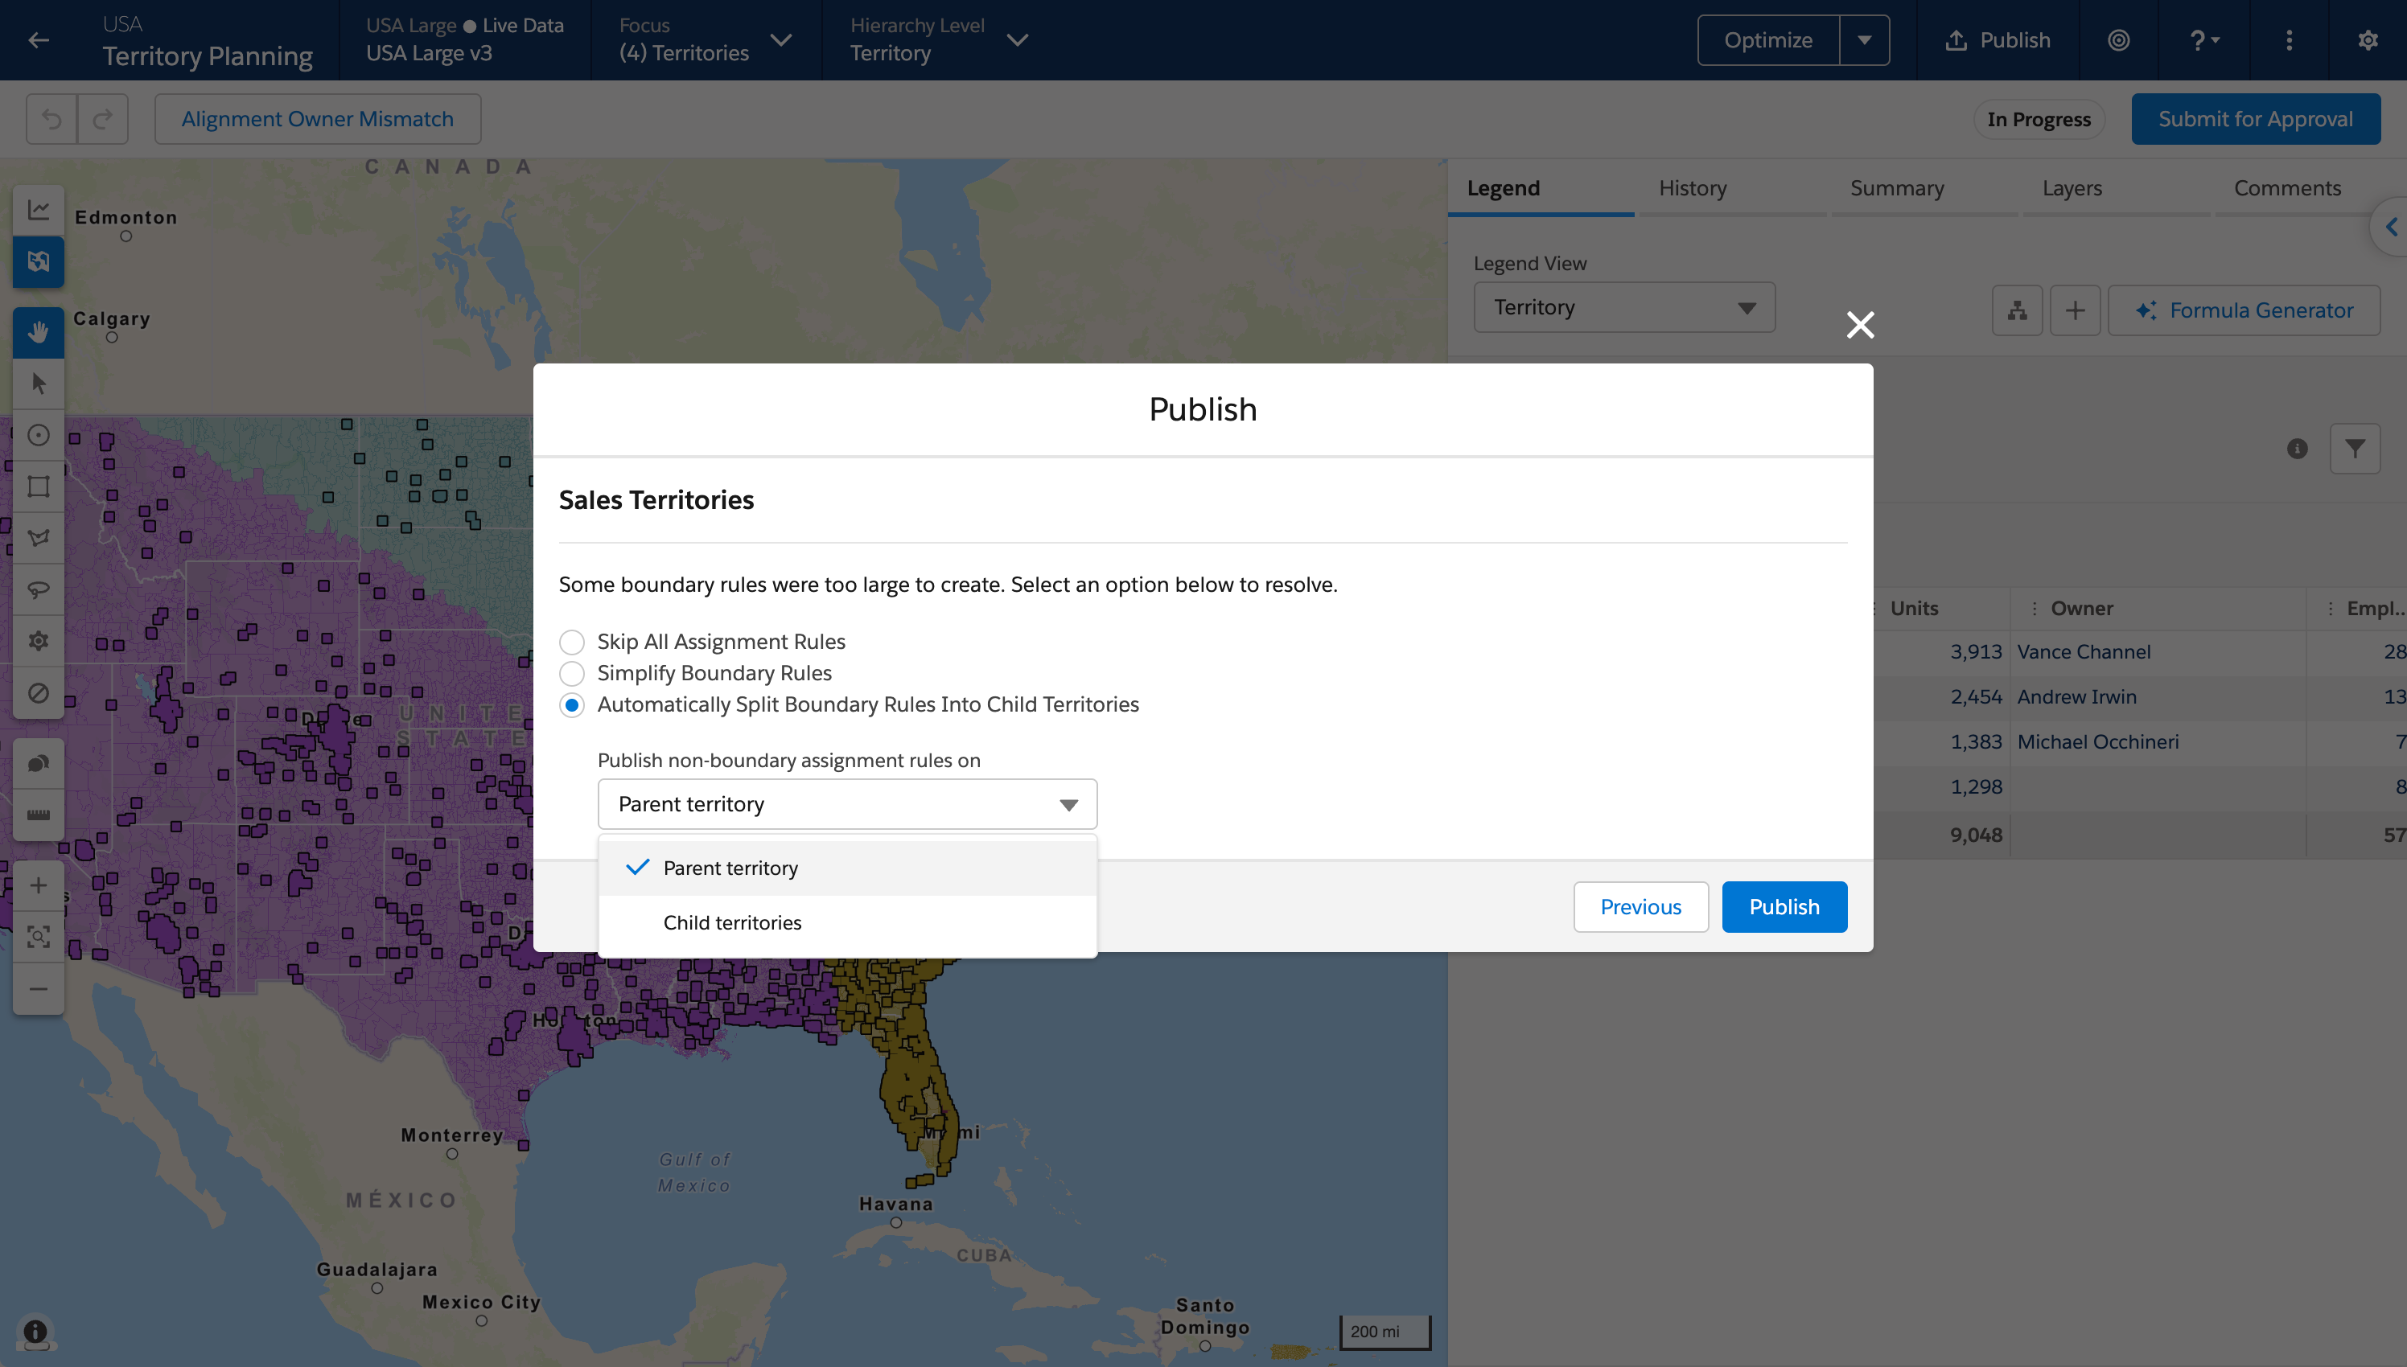2407x1367 pixels.
Task: Open the Parent territory combo box
Action: click(x=847, y=805)
